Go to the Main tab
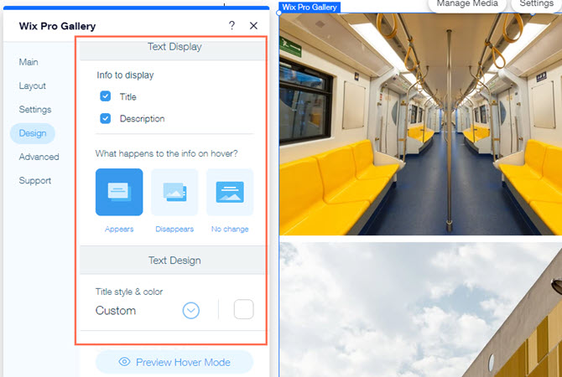 pyautogui.click(x=29, y=62)
